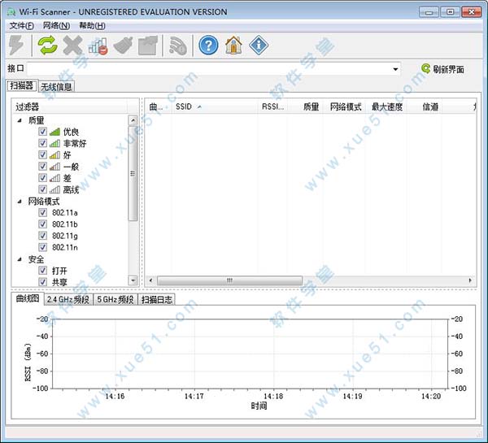Click the green refresh arrows icon
The height and width of the screenshot is (443, 488).
coord(47,46)
